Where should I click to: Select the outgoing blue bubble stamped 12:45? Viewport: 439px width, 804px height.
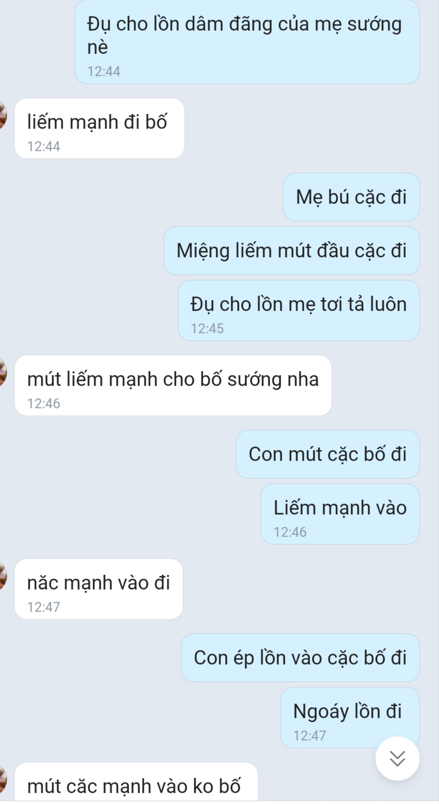tap(299, 311)
